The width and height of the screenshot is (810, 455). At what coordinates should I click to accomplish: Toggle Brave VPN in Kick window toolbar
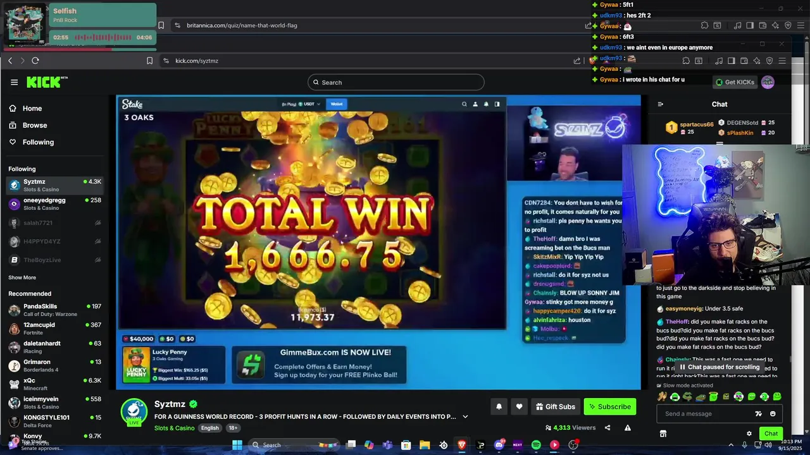769,61
